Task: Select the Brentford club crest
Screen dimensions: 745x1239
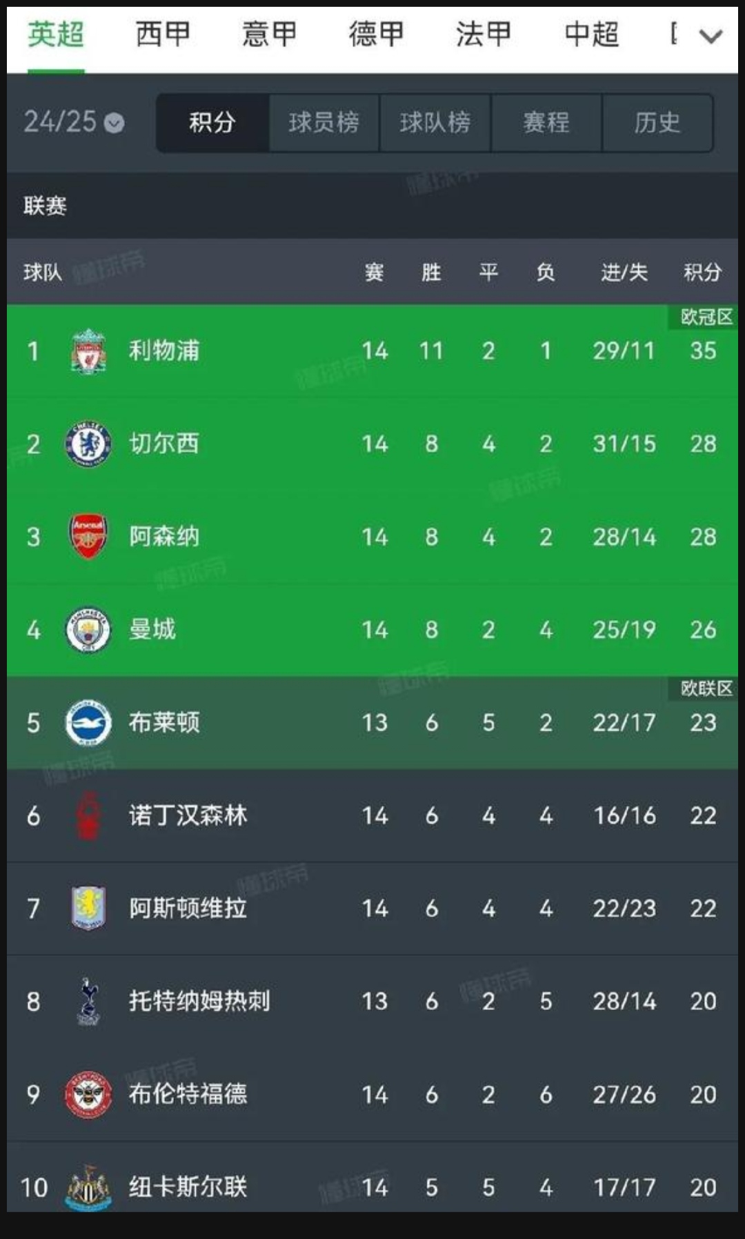Action: pyautogui.click(x=88, y=1094)
